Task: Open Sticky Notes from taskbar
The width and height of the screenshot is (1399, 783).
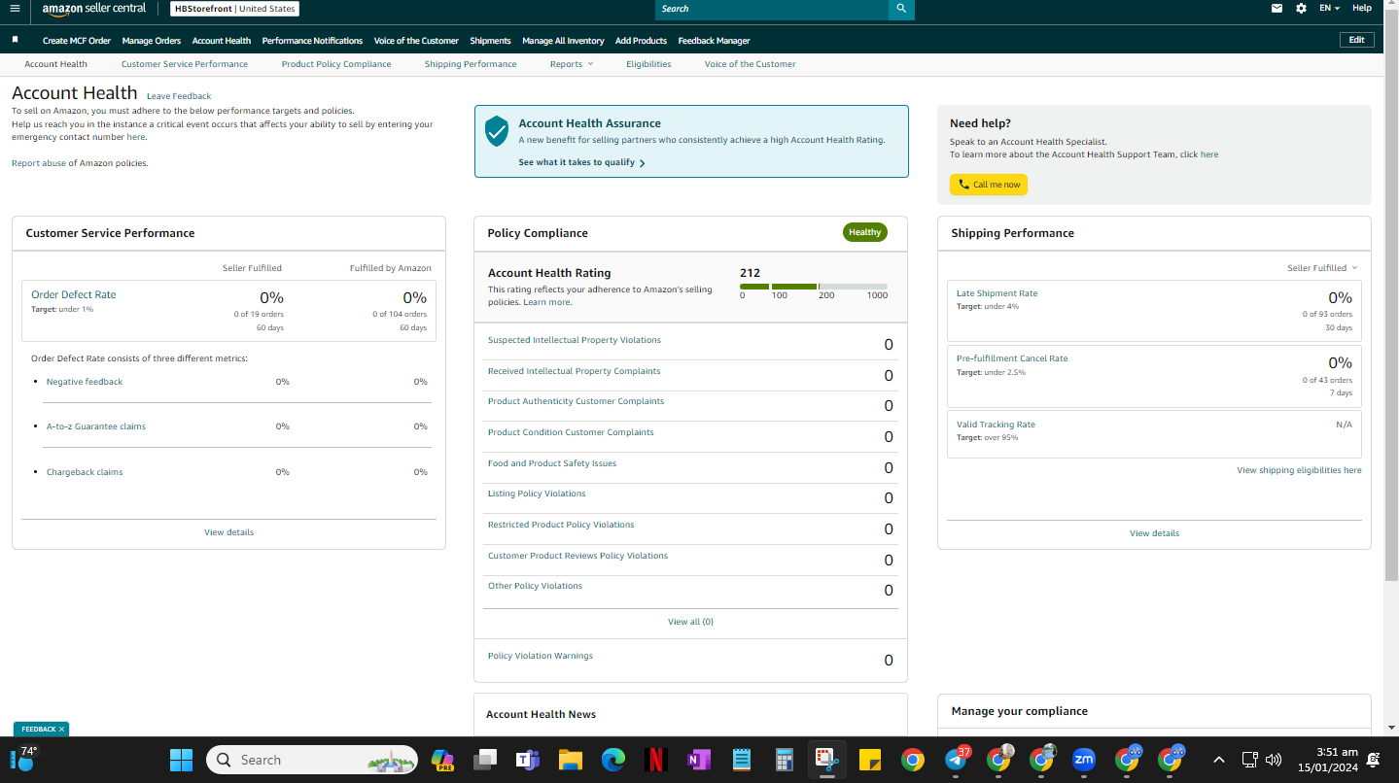Action: click(x=869, y=760)
